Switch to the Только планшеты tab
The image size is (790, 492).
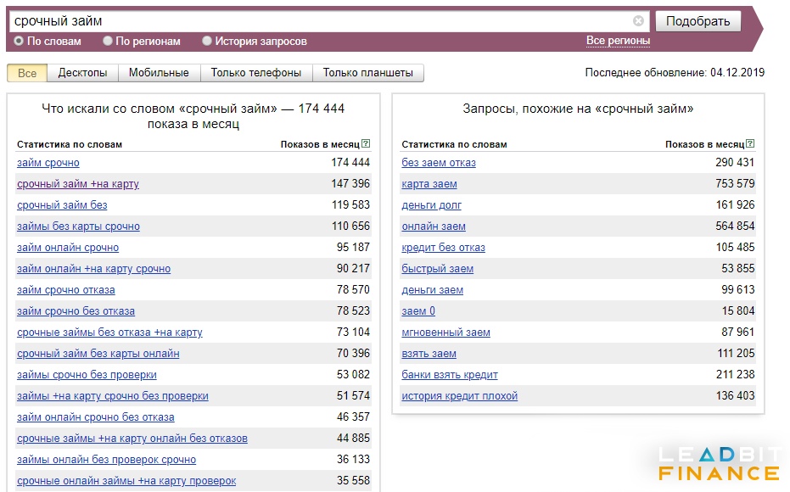click(x=367, y=72)
